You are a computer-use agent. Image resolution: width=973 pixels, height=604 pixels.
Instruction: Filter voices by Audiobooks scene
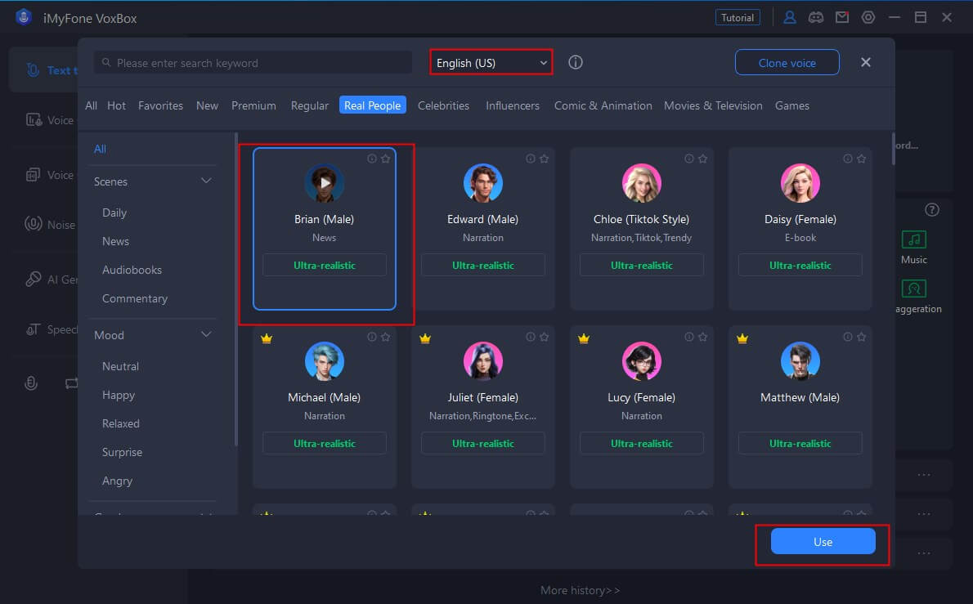pos(132,270)
